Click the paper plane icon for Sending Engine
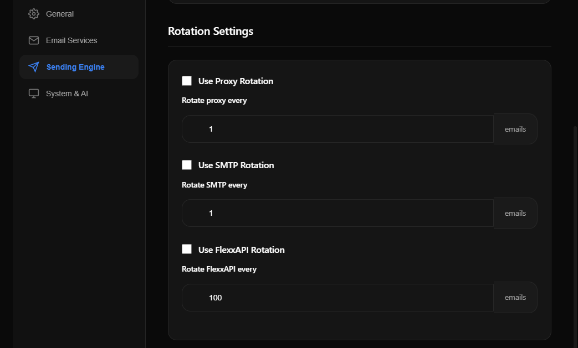The image size is (578, 348). pyautogui.click(x=33, y=66)
